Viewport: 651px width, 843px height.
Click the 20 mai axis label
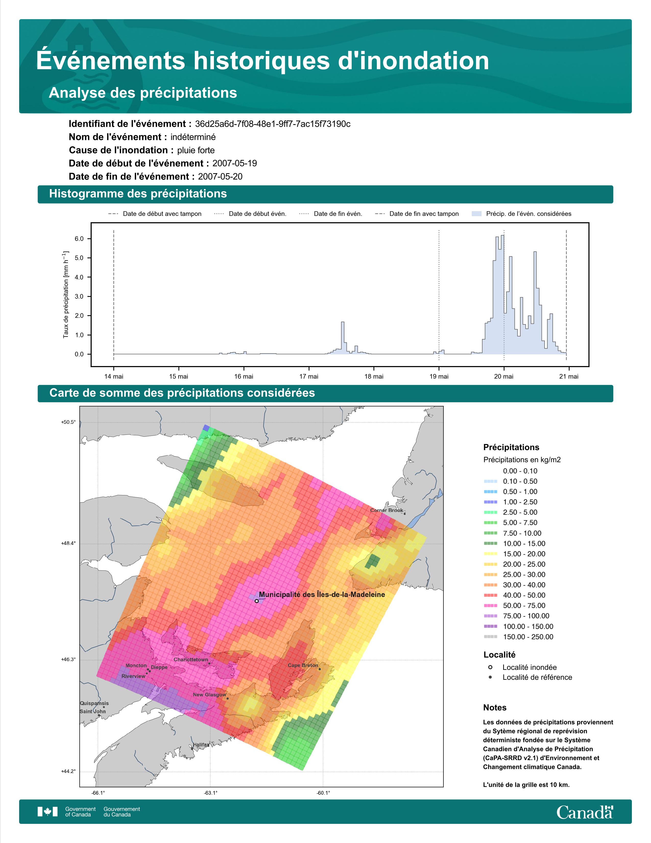coord(504,376)
